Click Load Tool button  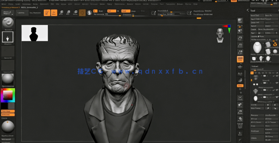[257, 15]
